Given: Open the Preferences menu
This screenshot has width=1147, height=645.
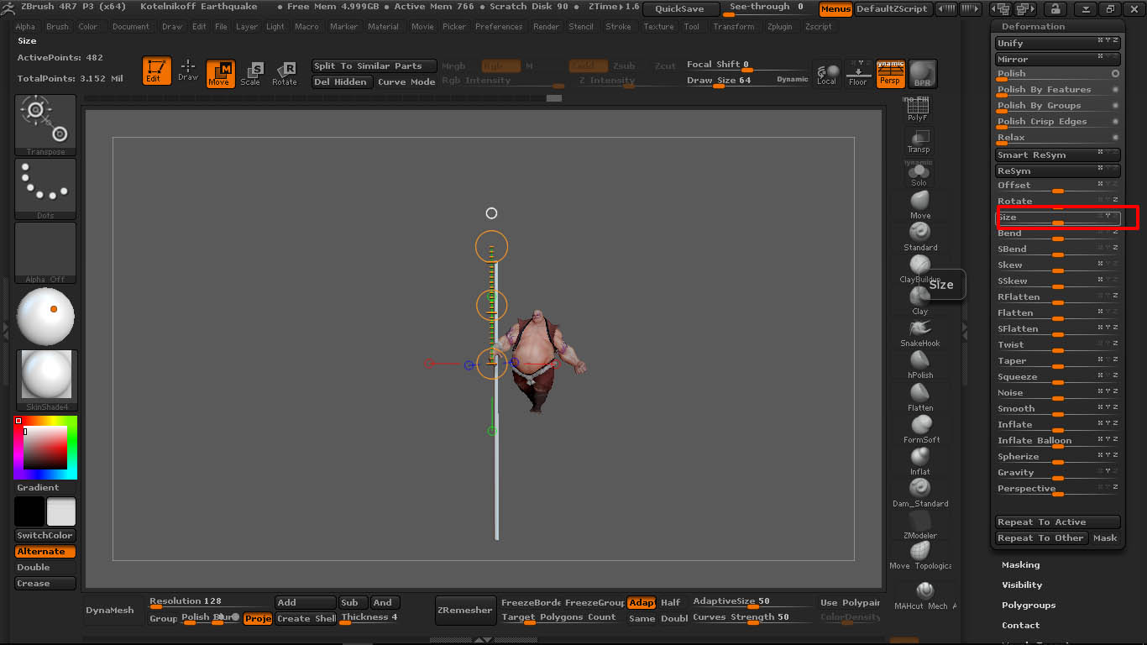Looking at the screenshot, I should tap(500, 26).
